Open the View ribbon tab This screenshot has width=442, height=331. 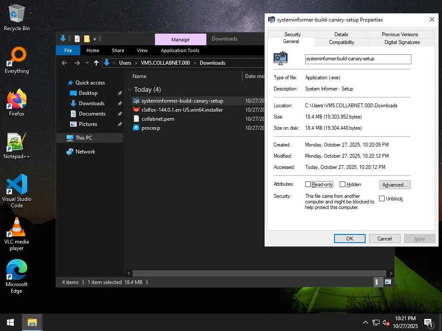point(142,50)
